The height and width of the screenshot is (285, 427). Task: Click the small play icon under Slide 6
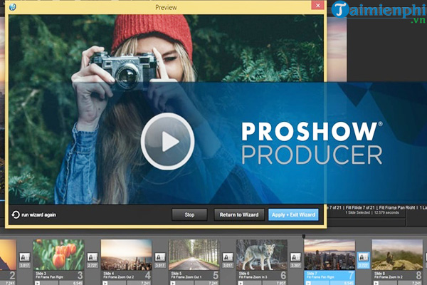click(241, 283)
